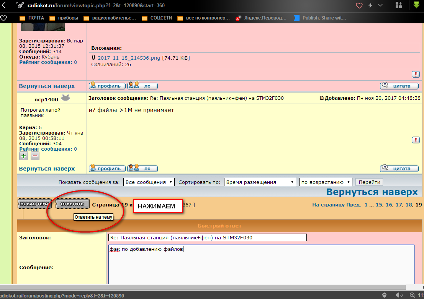The image size is (424, 299).
Task: Open the green download arrow extension
Action: (x=416, y=5)
